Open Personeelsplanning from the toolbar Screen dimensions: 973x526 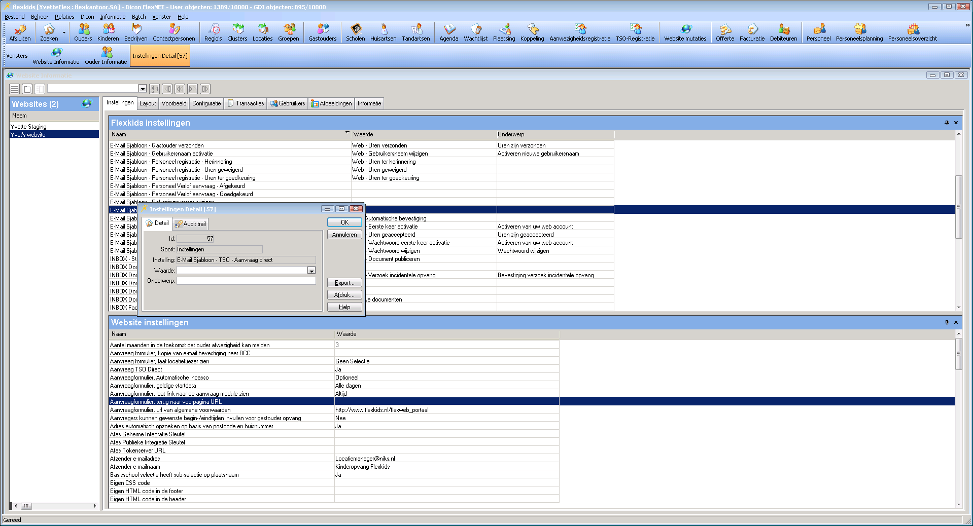pyautogui.click(x=859, y=32)
